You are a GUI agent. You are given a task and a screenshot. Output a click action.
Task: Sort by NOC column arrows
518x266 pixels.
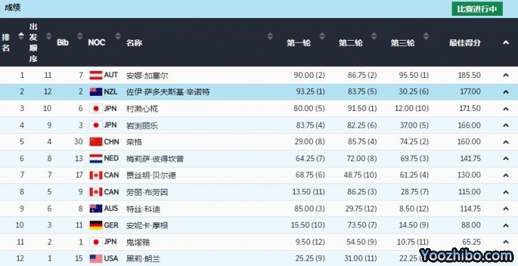pyautogui.click(x=118, y=36)
